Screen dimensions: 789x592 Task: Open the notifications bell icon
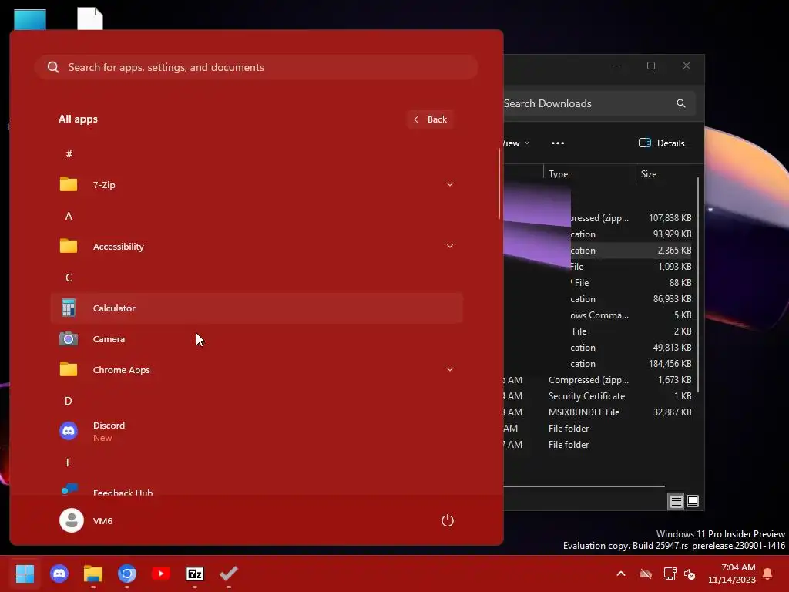pos(768,573)
